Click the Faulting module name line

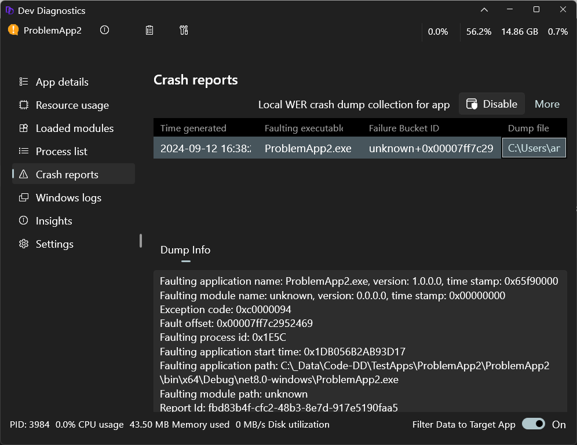tap(333, 296)
